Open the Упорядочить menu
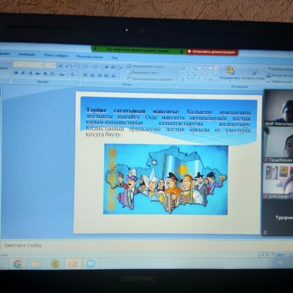 coord(230,73)
